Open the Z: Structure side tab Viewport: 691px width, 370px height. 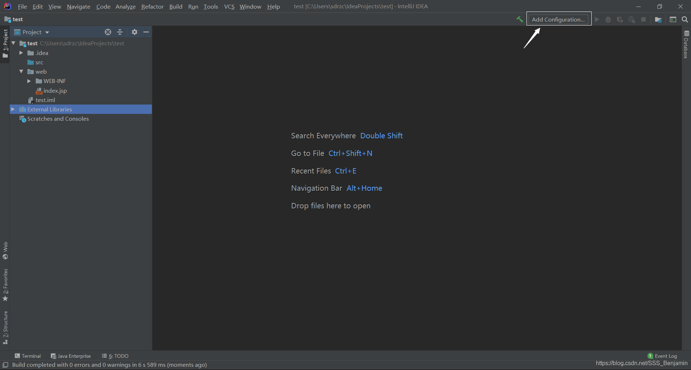pos(5,328)
